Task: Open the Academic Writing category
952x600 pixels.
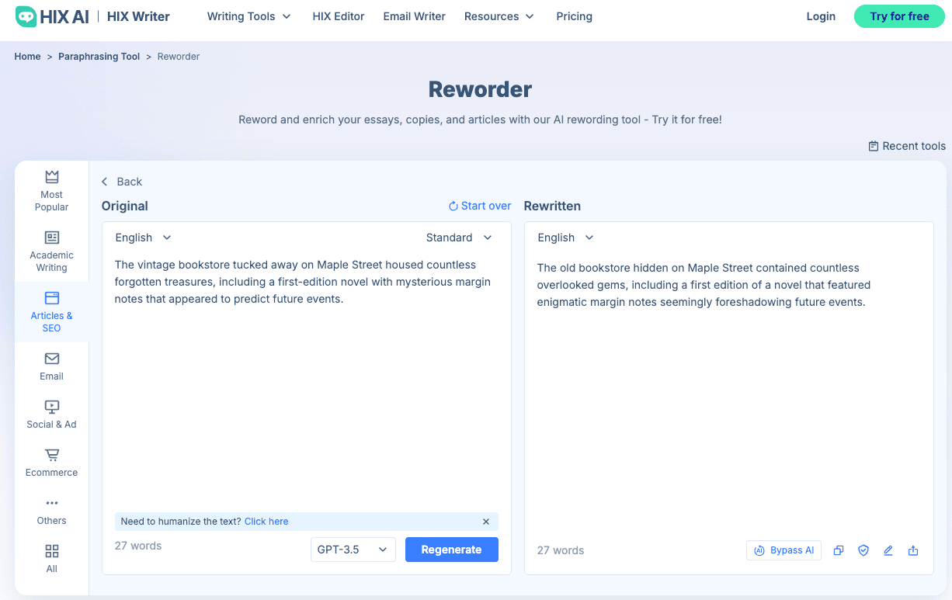Action: (51, 250)
